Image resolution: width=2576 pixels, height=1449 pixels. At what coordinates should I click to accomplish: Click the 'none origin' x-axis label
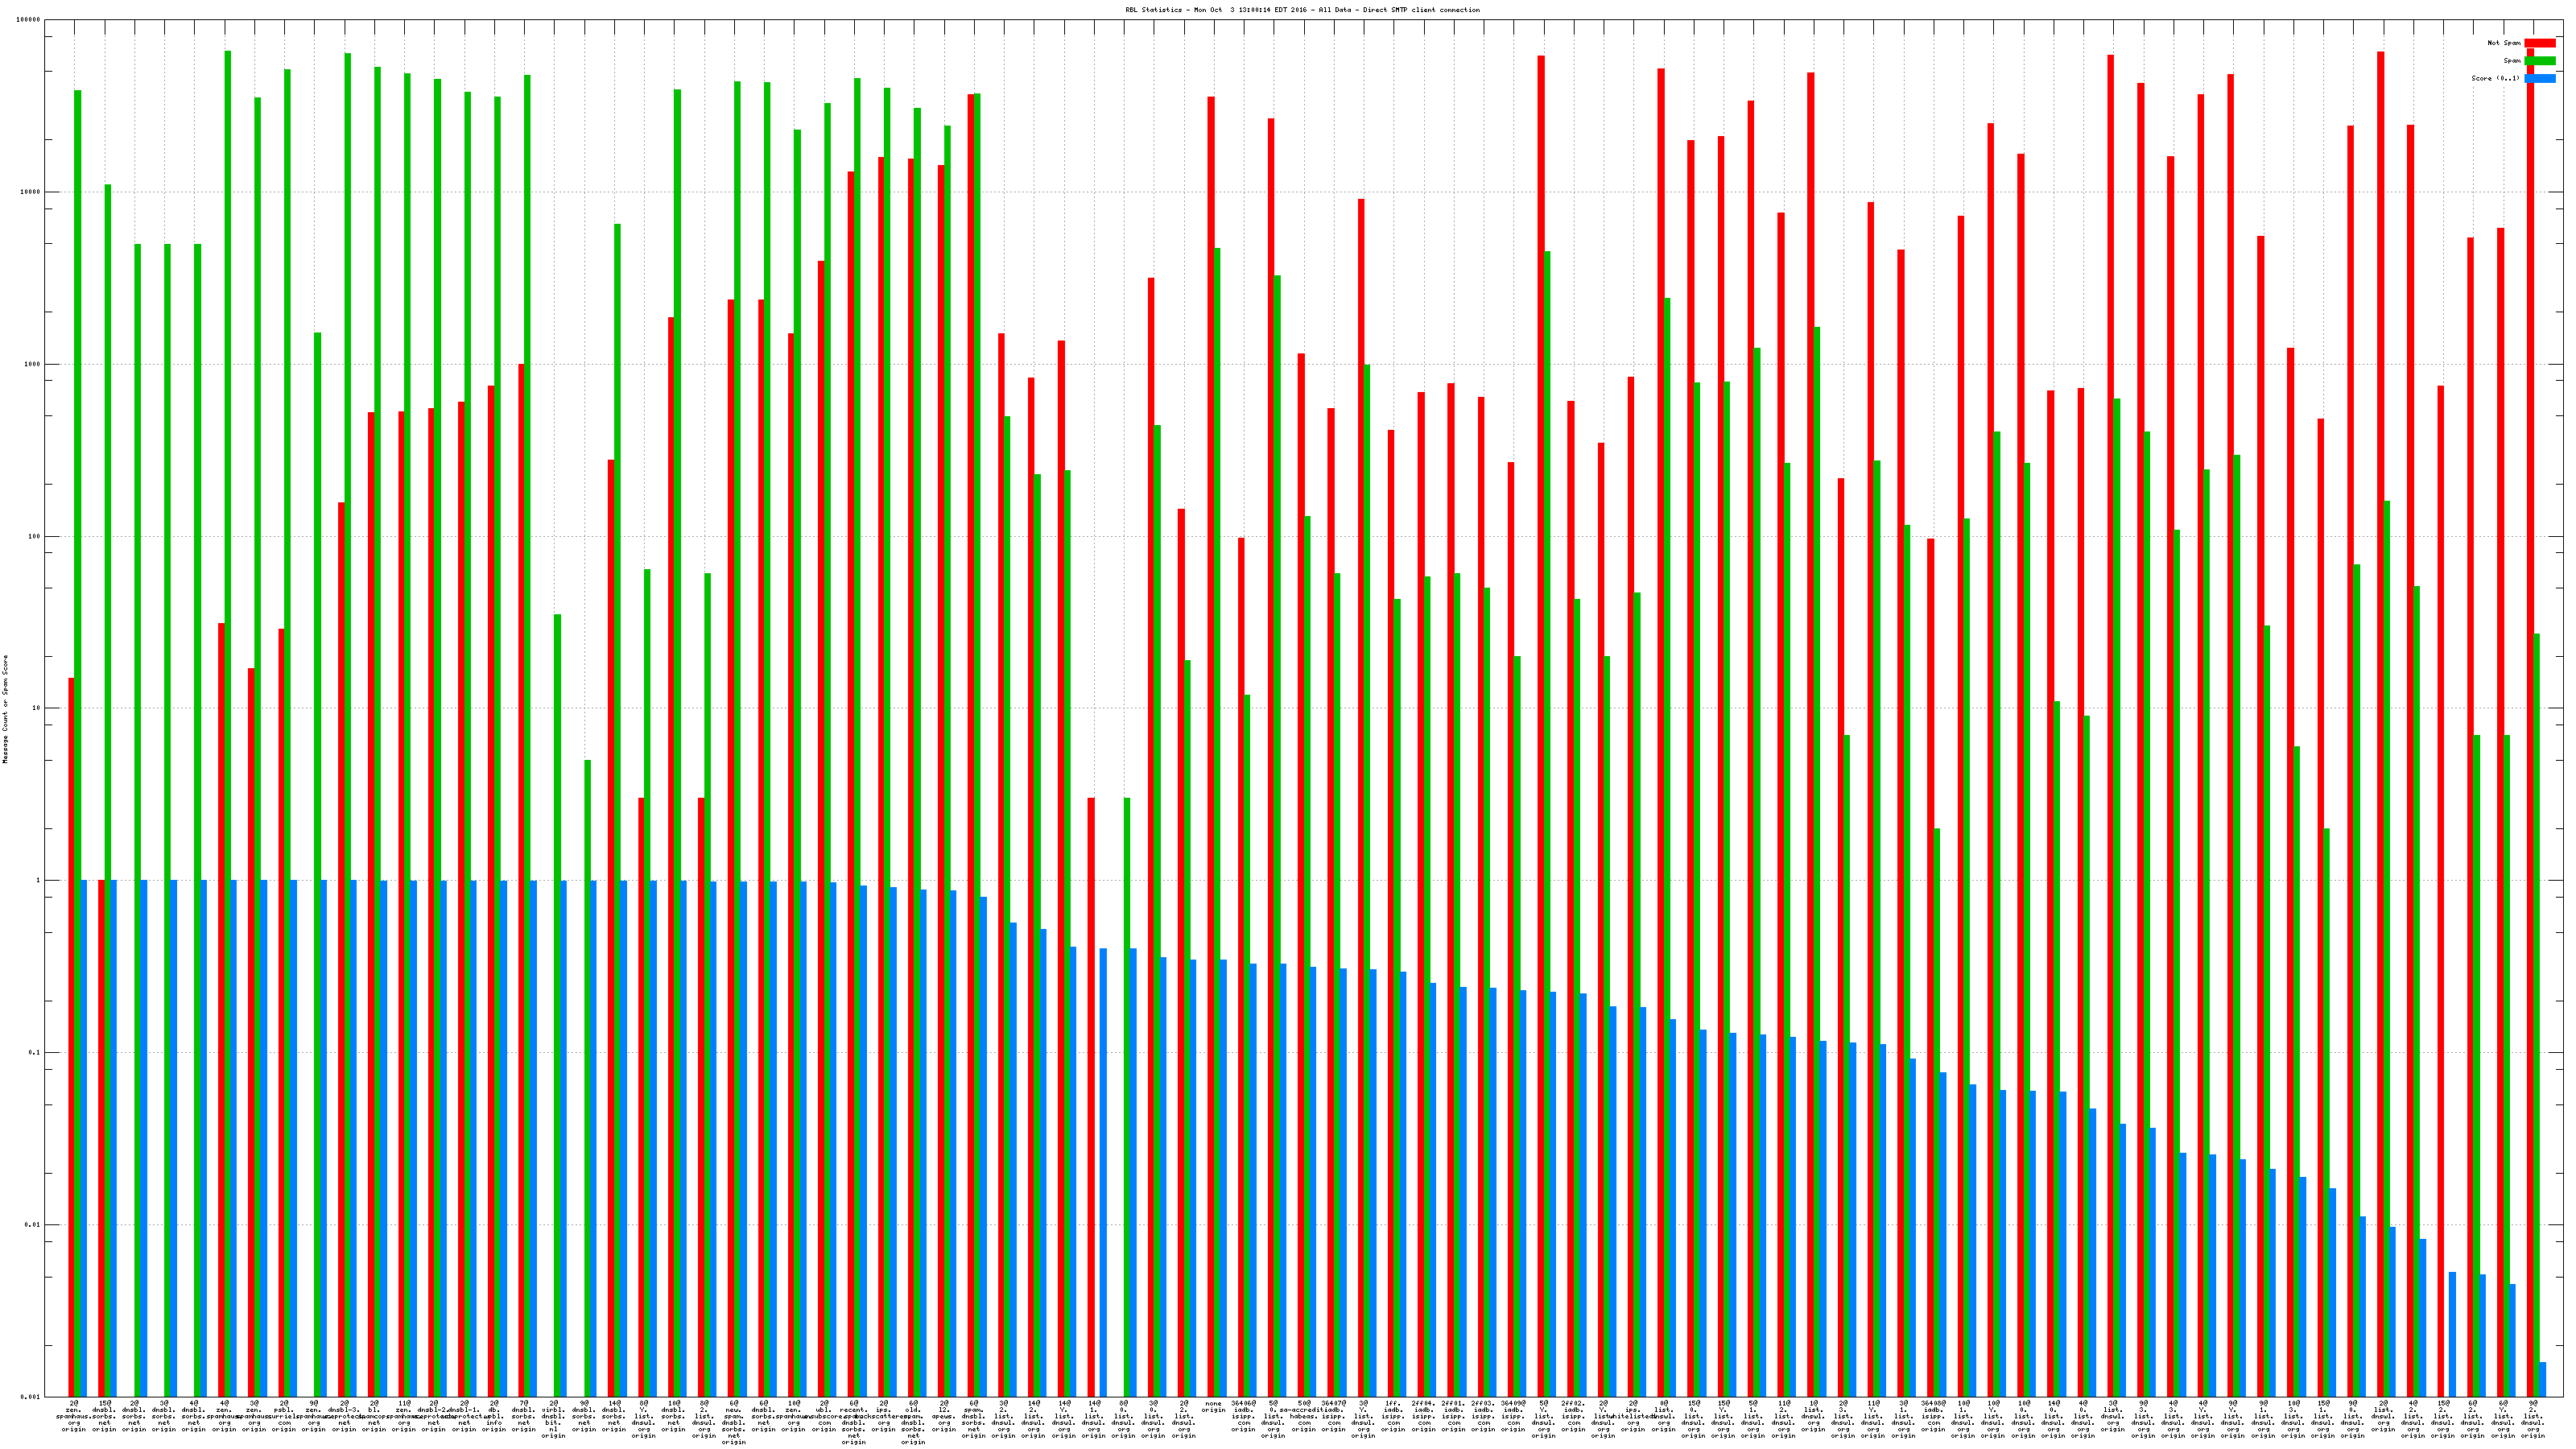pos(1213,1407)
